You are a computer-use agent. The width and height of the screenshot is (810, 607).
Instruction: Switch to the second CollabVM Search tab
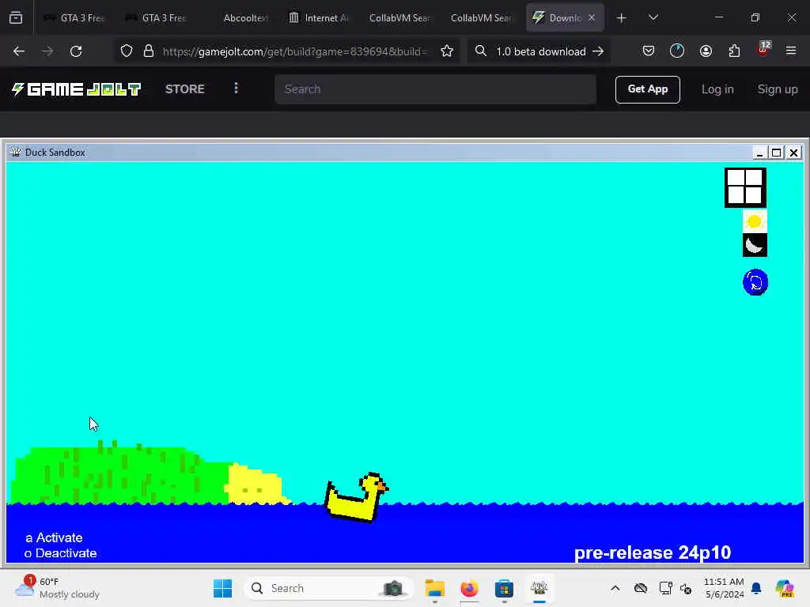coord(481,18)
